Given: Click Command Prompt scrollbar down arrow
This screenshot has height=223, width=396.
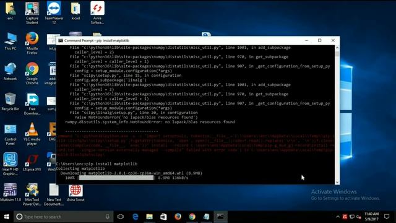Looking at the screenshot, I should coord(337,182).
